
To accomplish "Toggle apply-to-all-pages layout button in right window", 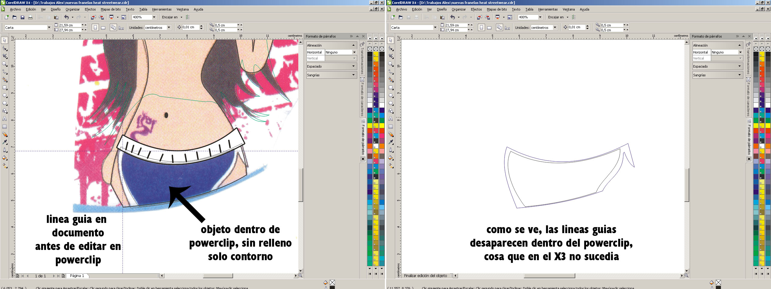I will coord(499,28).
